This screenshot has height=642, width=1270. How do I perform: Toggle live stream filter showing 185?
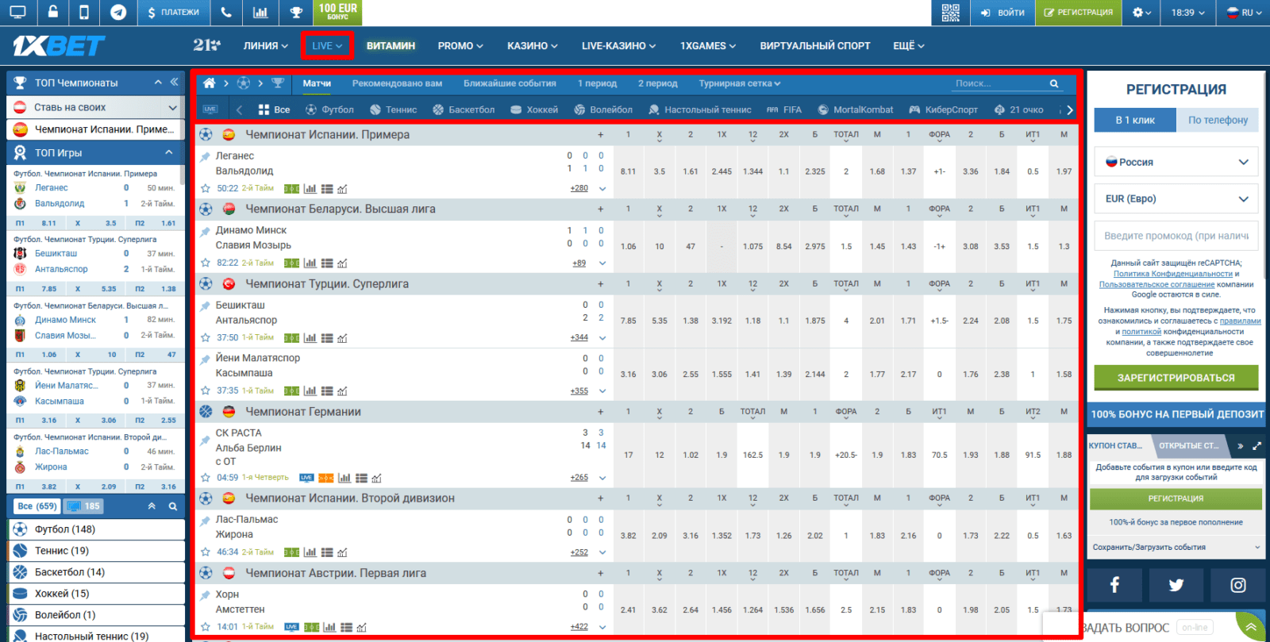click(x=83, y=506)
